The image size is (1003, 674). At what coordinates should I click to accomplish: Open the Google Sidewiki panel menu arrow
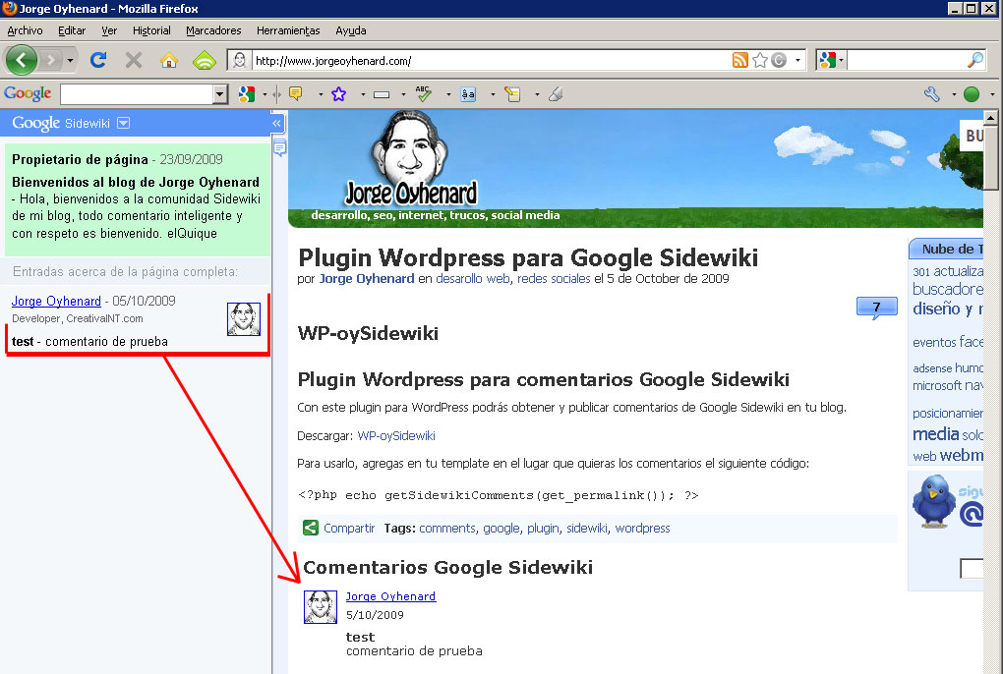[x=124, y=123]
